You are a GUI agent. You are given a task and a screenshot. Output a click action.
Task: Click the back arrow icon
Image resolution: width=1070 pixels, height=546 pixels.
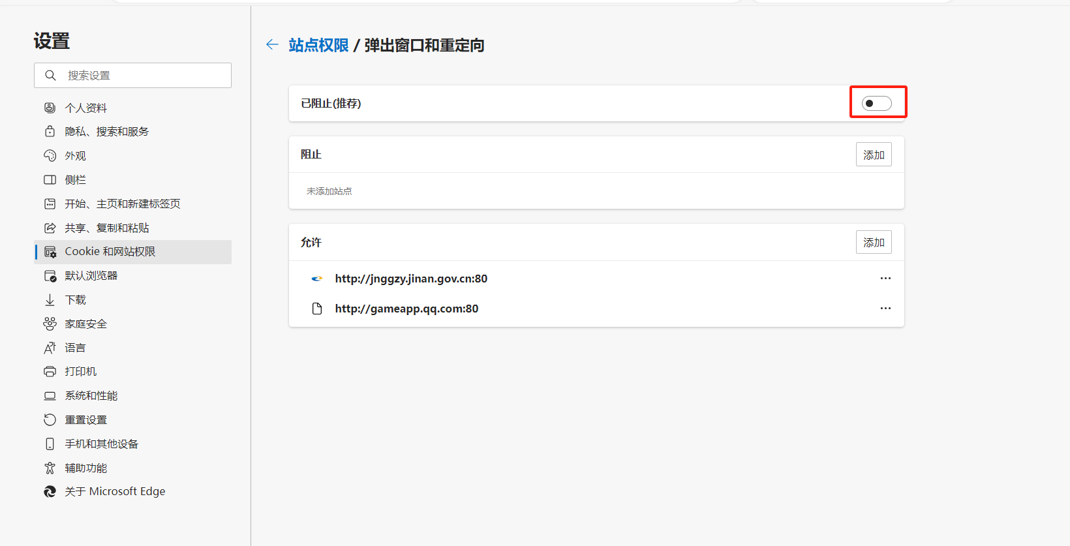pos(272,44)
